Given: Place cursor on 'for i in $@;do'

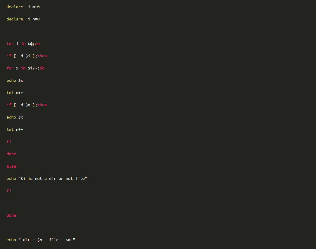Looking at the screenshot, I should pyautogui.click(x=23, y=44).
